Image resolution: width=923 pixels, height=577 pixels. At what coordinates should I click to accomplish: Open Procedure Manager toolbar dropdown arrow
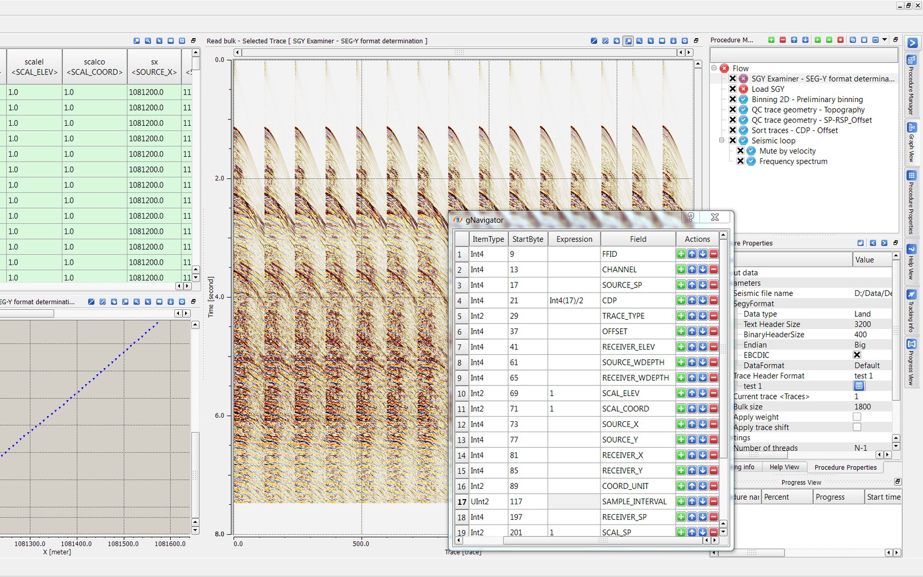[885, 40]
